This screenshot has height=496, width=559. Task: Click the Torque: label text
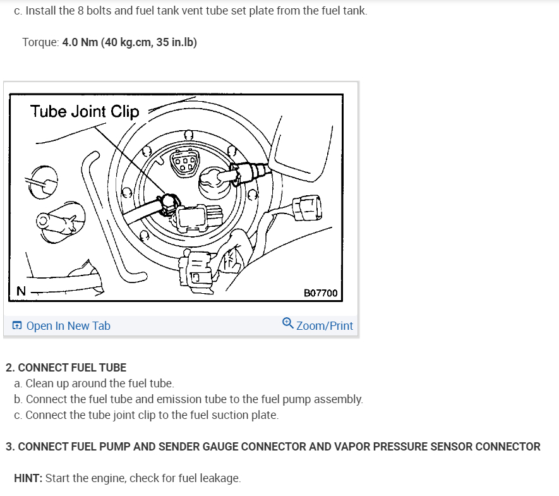[40, 42]
